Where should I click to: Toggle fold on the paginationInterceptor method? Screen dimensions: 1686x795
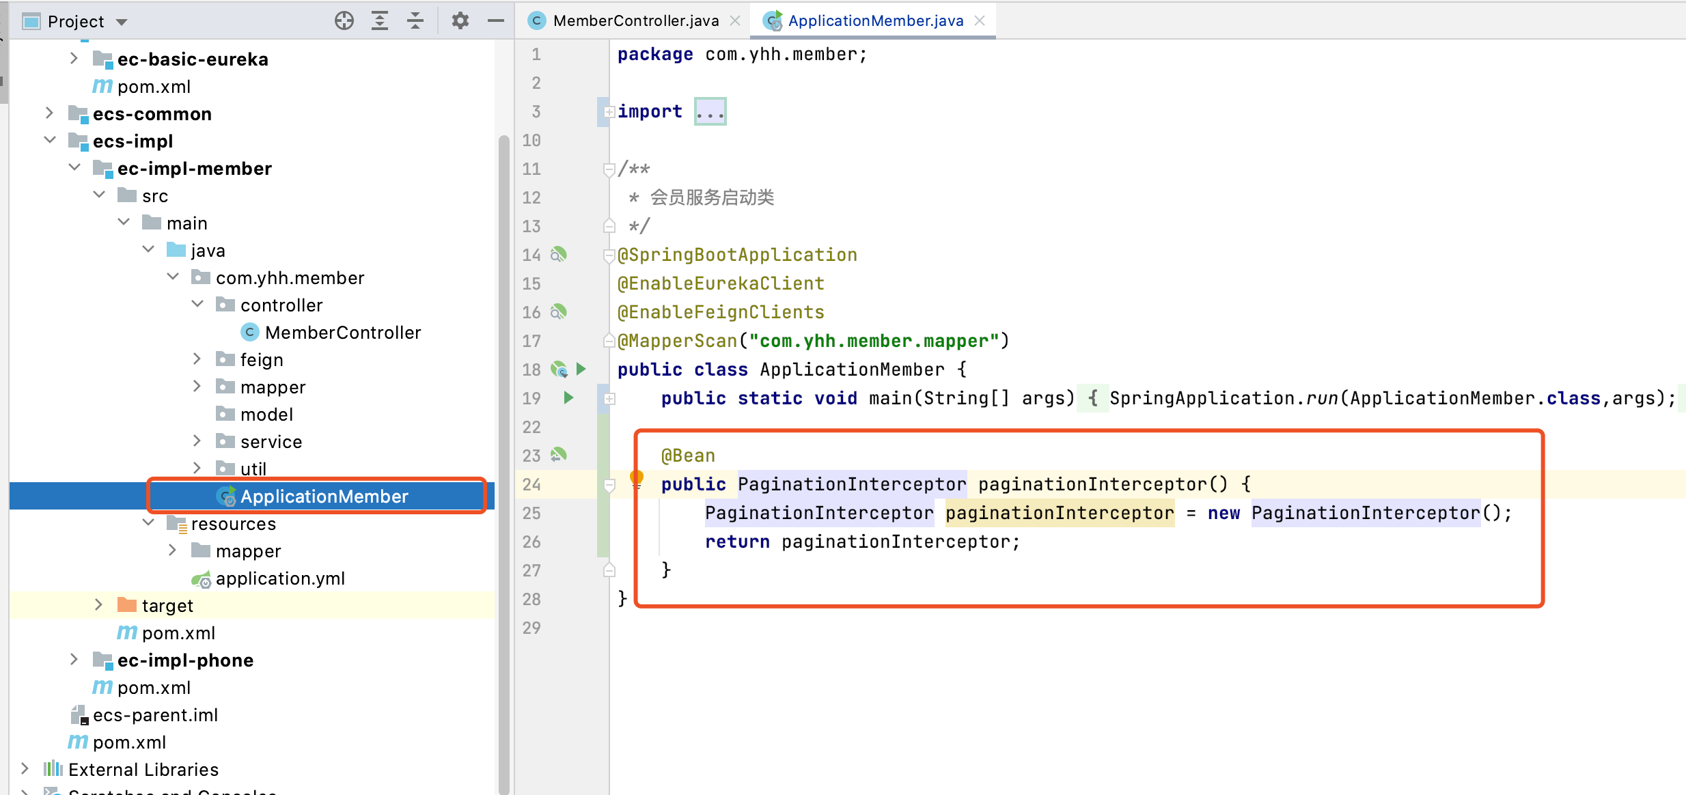point(609,485)
